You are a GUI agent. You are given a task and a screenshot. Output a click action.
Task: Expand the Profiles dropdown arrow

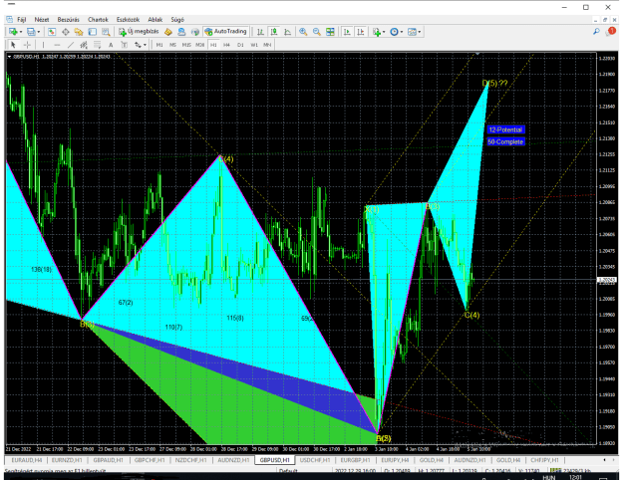point(39,32)
